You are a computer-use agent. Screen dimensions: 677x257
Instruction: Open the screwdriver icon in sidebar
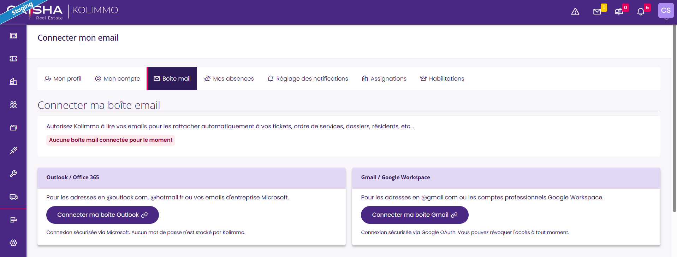pos(13,151)
